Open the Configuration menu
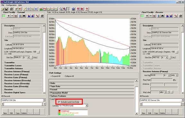 point(11,5)
